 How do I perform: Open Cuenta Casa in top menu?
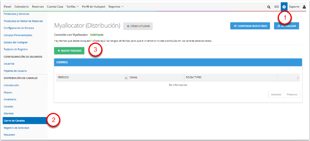pyautogui.click(x=55, y=6)
